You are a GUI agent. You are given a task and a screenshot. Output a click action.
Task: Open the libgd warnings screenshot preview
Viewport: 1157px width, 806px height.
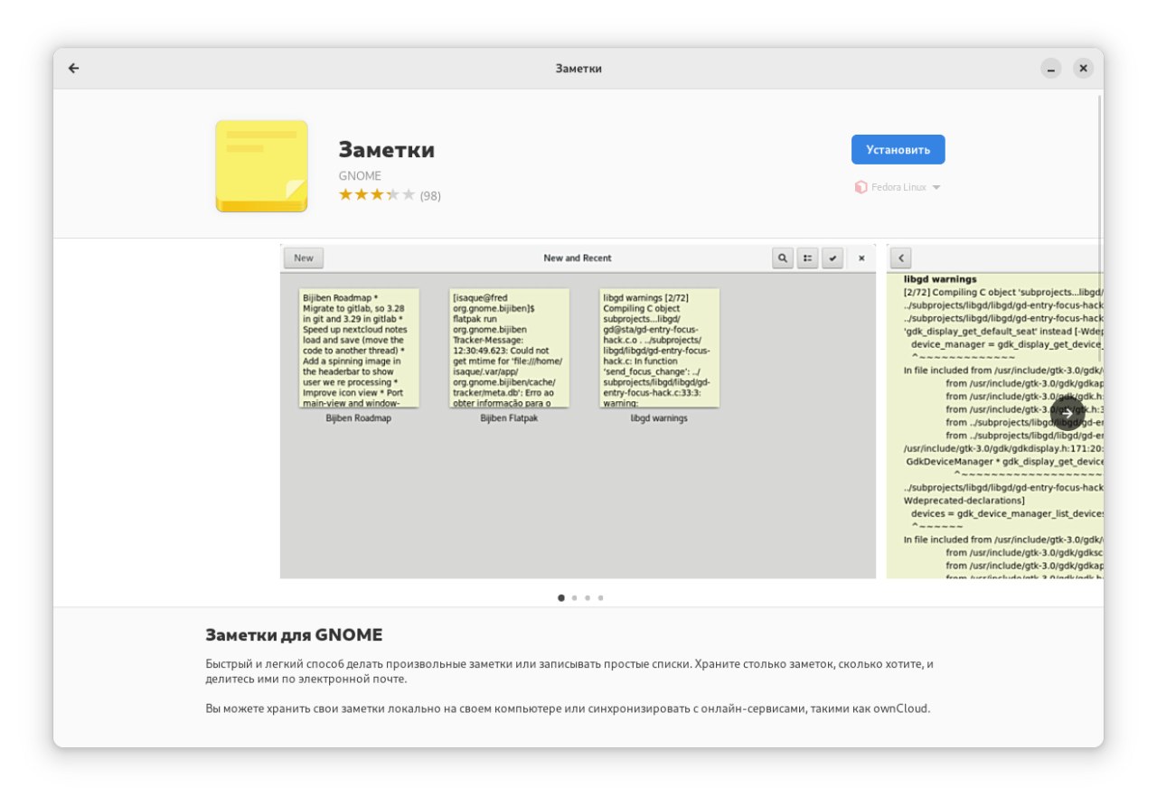pyautogui.click(x=994, y=411)
